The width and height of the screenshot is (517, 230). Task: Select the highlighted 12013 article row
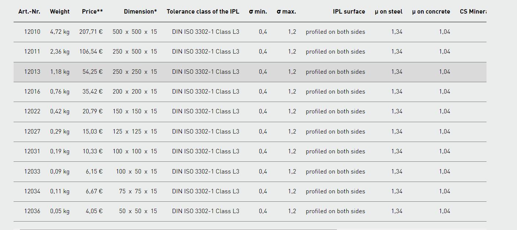[x=250, y=72]
